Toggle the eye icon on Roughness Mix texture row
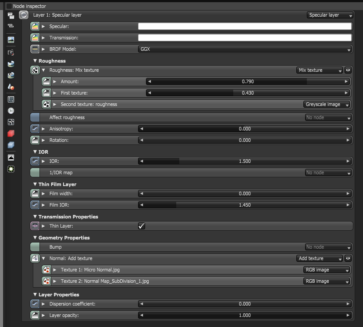Viewport: 363px width, 327px height. pos(348,70)
